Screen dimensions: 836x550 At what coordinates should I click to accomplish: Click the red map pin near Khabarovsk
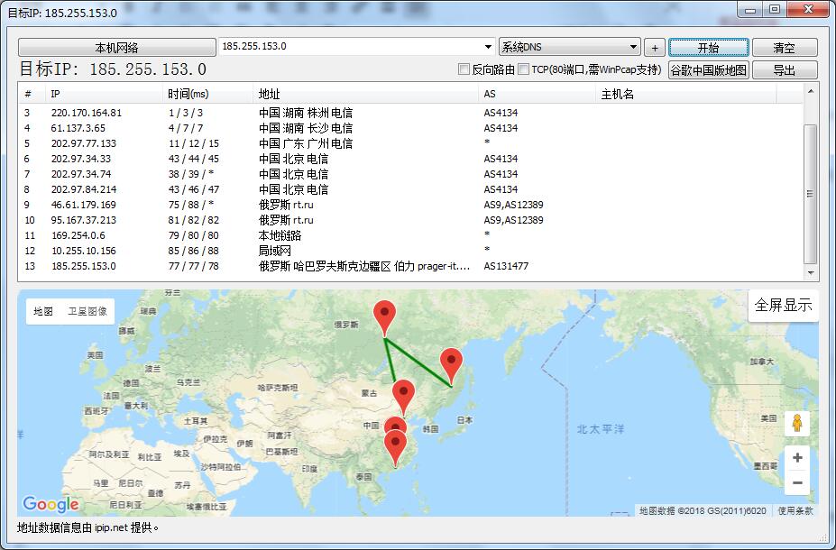pos(451,363)
